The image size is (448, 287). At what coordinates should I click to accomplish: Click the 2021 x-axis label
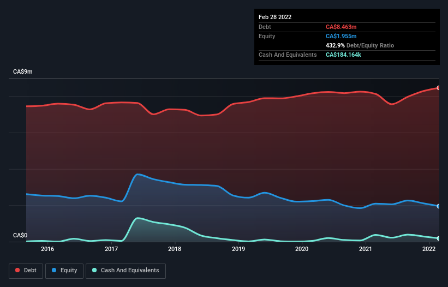coord(366,249)
